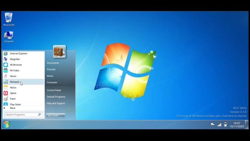Open Default Programs
Screen dimensions: 250x141
(x=56, y=97)
